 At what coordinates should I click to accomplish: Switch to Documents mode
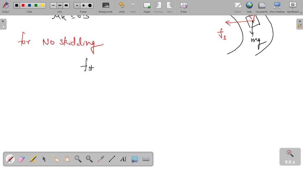click(262, 7)
